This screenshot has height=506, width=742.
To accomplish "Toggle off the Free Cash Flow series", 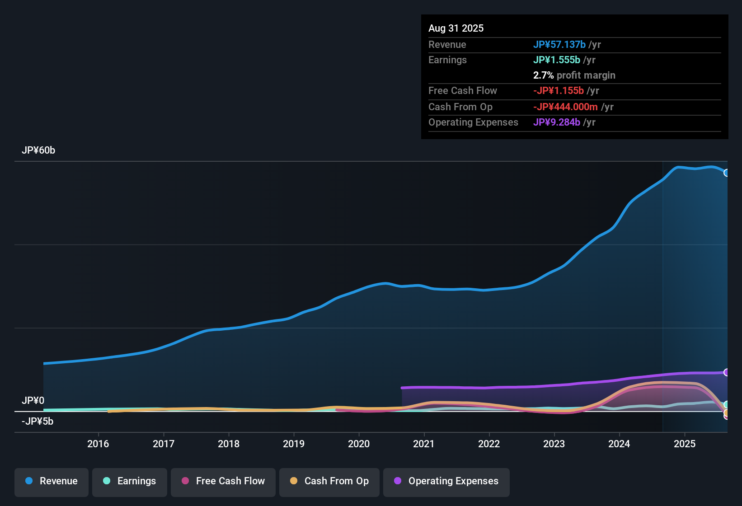I will point(223,482).
